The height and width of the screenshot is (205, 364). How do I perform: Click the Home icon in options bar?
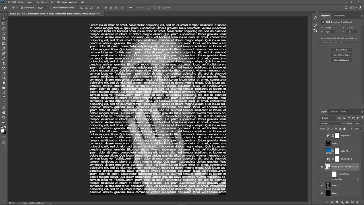point(5,8)
